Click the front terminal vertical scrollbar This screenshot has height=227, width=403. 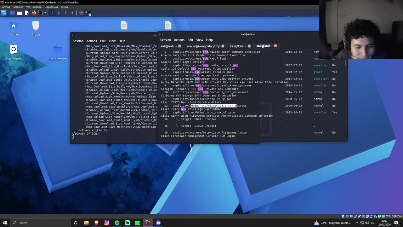click(346, 63)
